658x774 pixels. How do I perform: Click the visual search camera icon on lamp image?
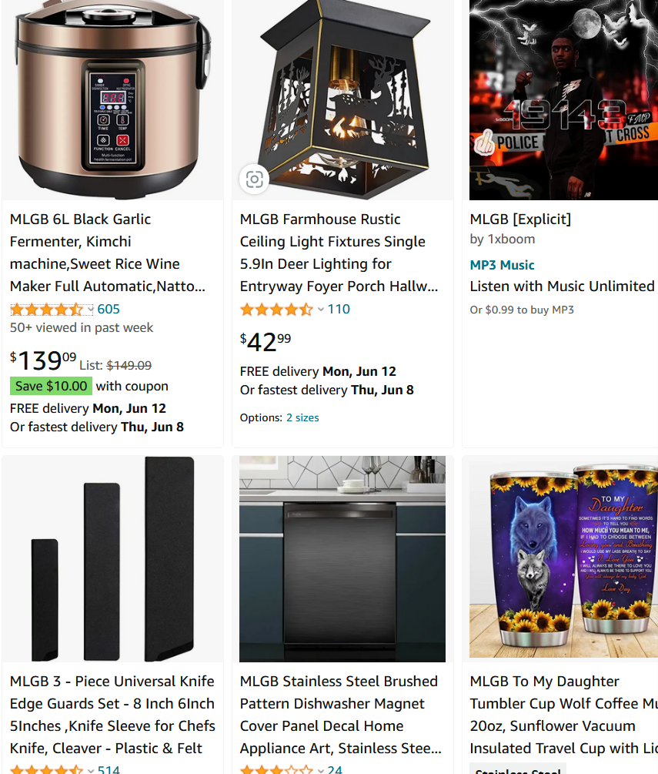pos(254,179)
